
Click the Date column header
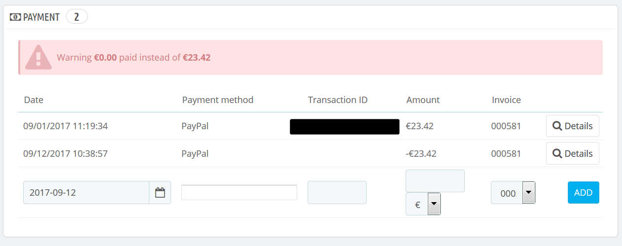pos(34,100)
